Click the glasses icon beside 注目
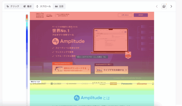This screenshot has width=182, height=106. point(56,6)
